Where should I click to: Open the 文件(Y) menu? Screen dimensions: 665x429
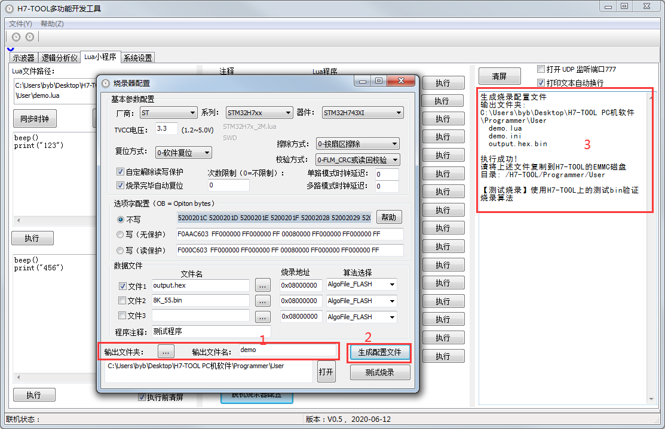coord(20,24)
